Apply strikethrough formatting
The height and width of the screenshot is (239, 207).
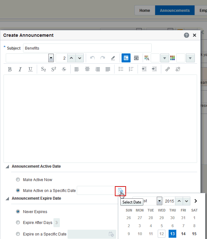tap(64, 69)
